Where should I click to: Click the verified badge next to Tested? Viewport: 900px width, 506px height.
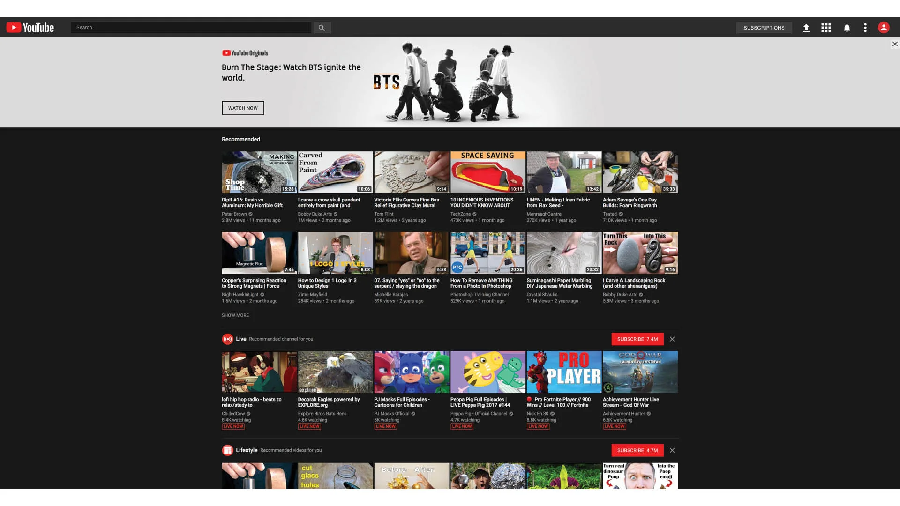click(621, 214)
